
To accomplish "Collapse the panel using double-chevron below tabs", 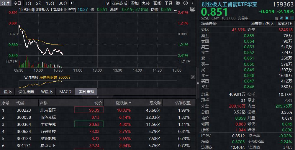I will (x=98, y=97).
